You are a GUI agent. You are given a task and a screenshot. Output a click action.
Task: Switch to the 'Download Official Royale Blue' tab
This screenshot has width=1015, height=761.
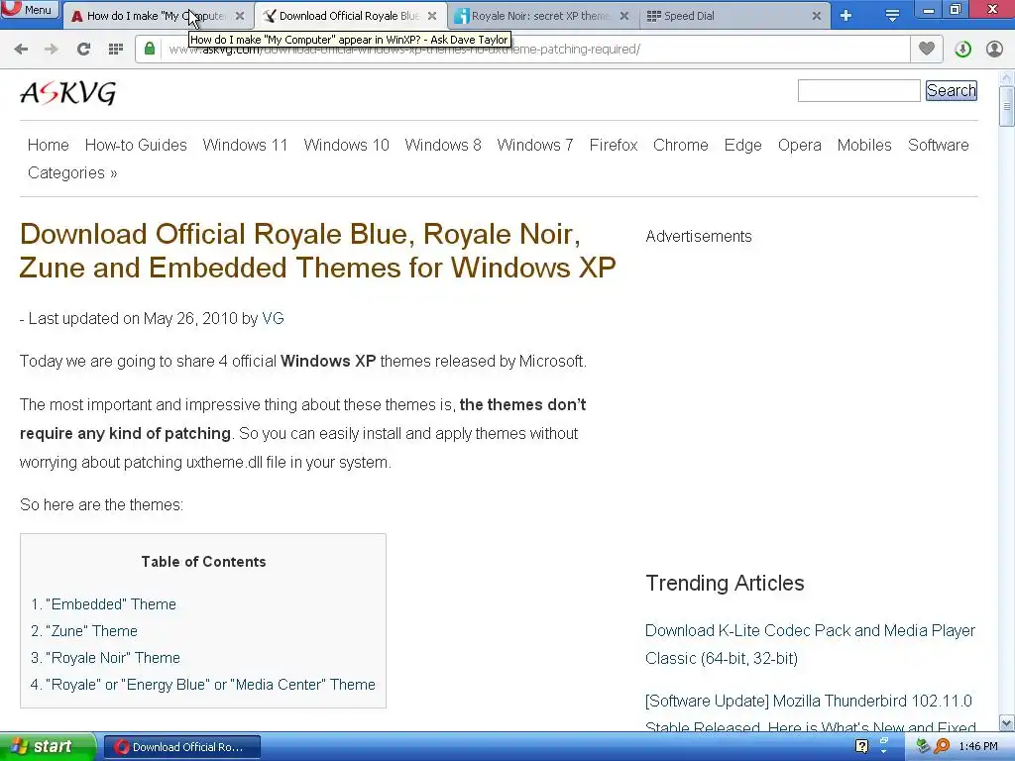coord(350,16)
